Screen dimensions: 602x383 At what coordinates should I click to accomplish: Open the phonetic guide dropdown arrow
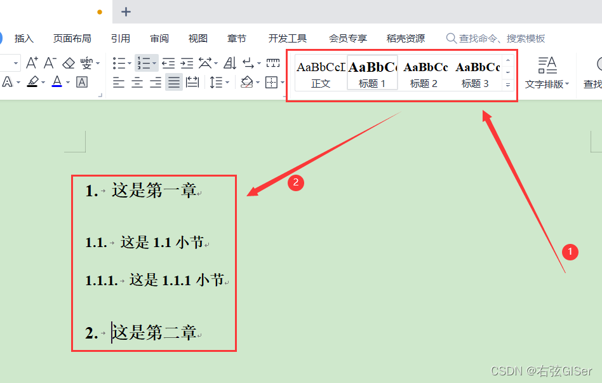click(x=98, y=63)
